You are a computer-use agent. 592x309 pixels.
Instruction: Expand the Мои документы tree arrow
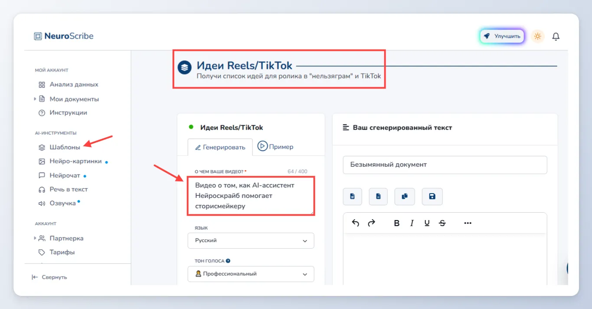pyautogui.click(x=35, y=99)
